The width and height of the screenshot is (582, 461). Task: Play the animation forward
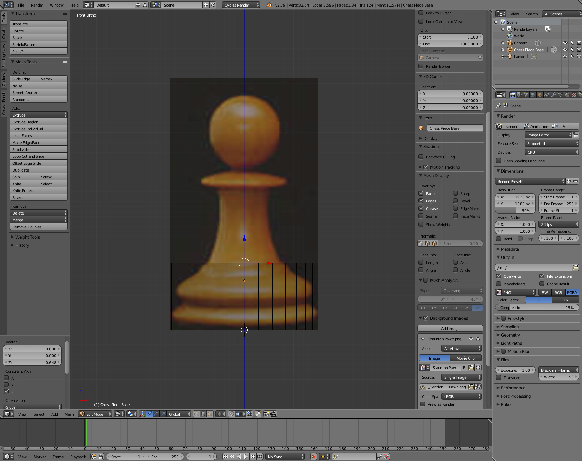[246, 457]
